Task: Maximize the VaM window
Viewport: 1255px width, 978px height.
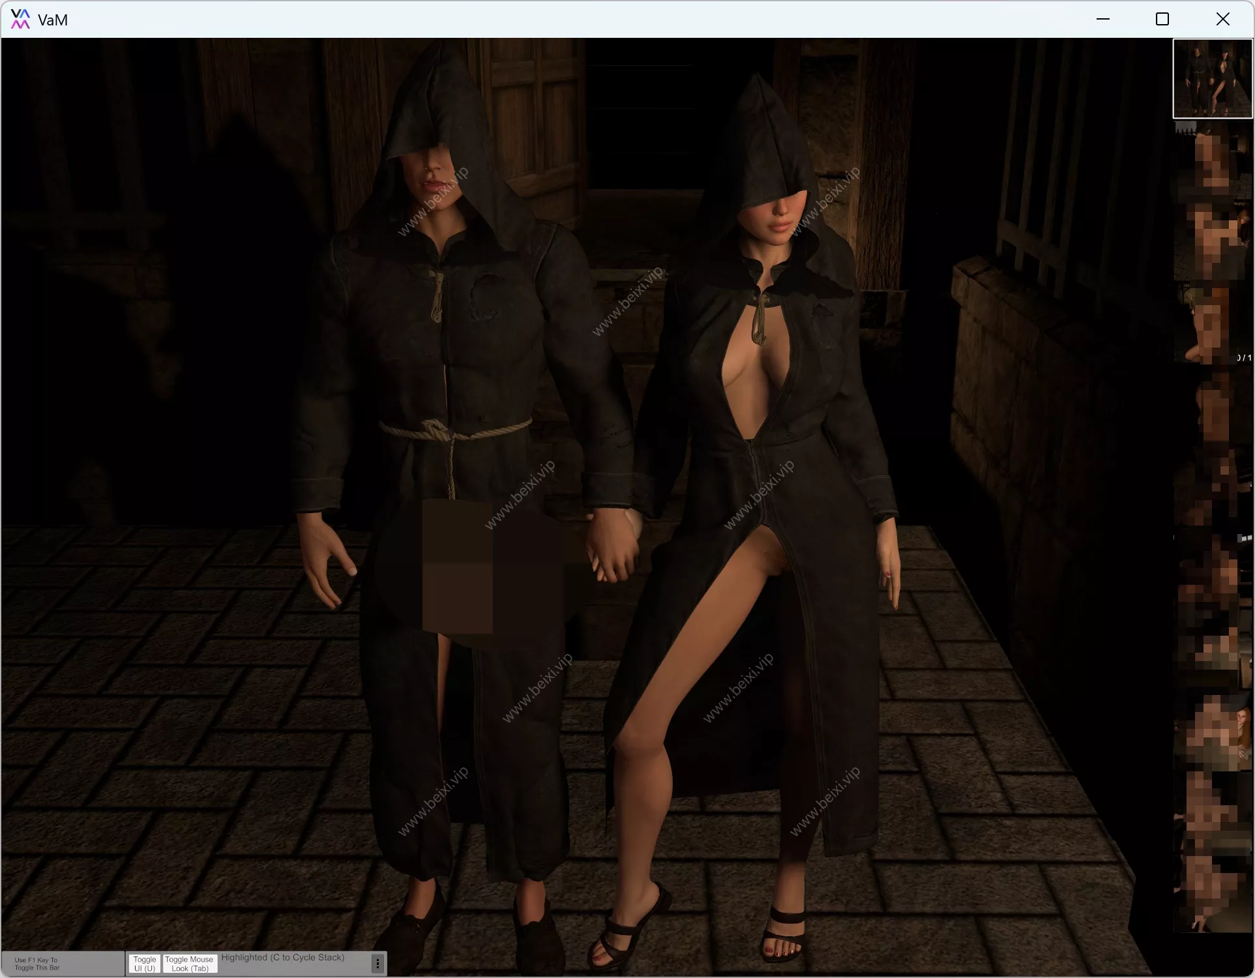Action: coord(1163,19)
